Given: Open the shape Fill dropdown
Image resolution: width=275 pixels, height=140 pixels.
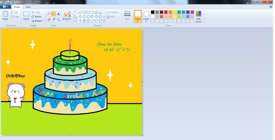Looking at the screenshot, I should [x=111, y=17].
